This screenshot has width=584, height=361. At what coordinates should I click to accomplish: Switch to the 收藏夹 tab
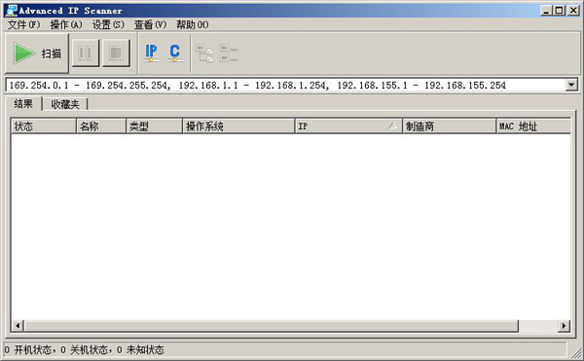point(65,104)
